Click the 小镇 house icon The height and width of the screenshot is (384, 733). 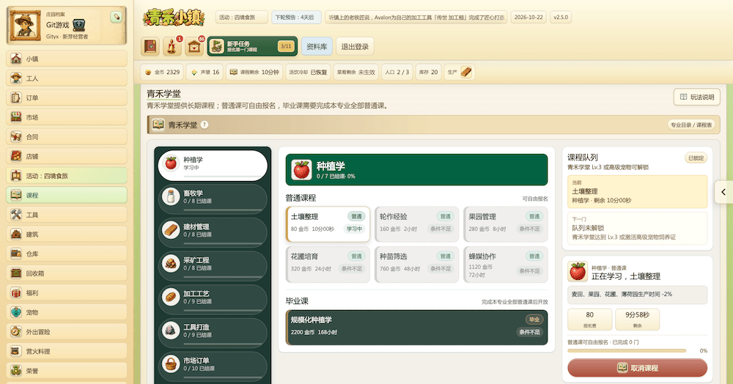pos(16,59)
